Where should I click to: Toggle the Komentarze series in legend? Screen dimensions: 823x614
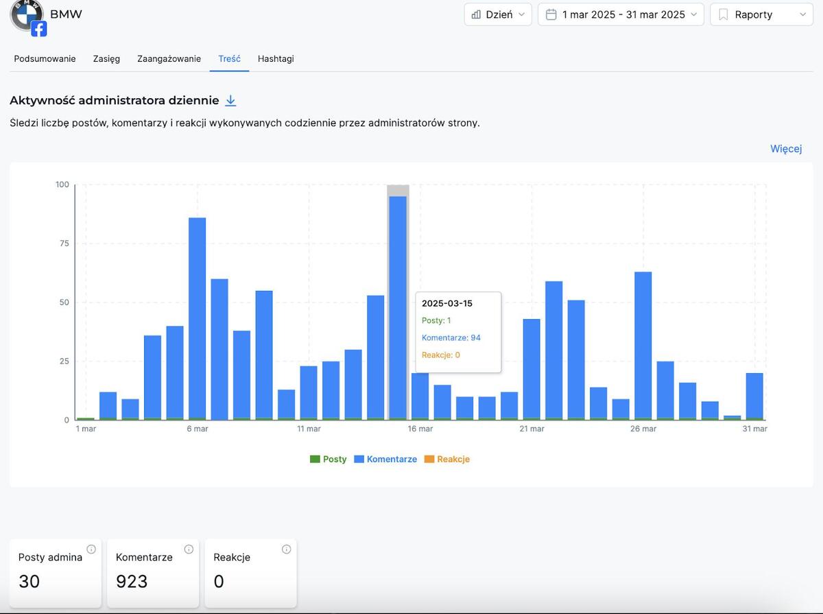pos(385,459)
